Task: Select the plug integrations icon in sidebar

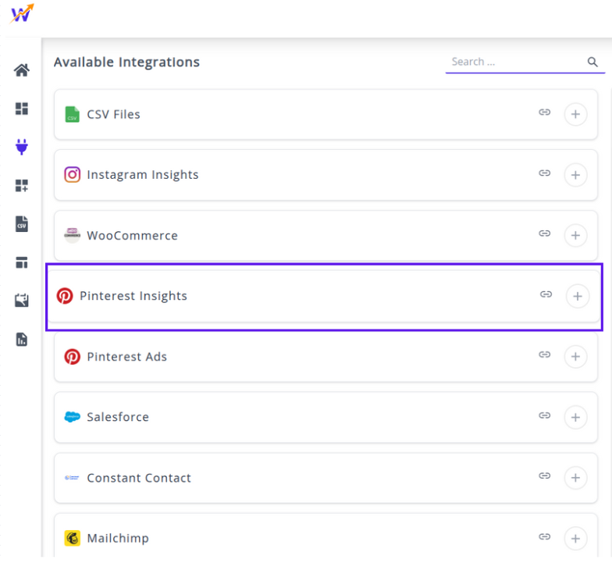Action: click(x=22, y=146)
